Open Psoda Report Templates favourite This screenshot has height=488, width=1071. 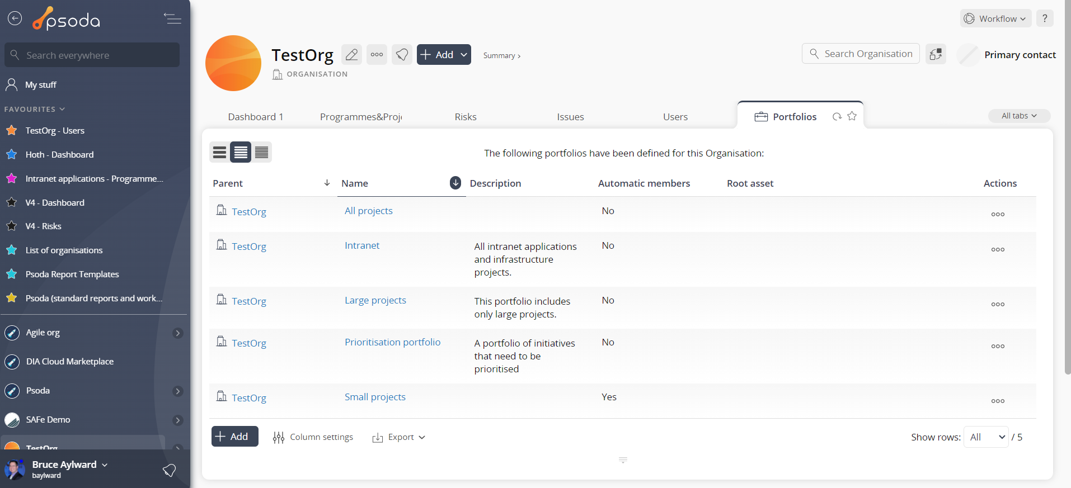72,274
